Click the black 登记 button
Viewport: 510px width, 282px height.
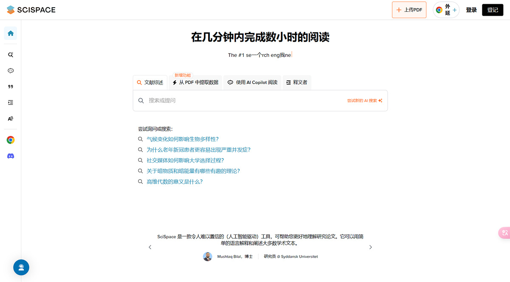tap(492, 9)
